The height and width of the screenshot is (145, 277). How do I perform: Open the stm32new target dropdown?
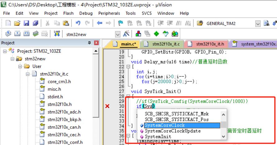click(118, 34)
